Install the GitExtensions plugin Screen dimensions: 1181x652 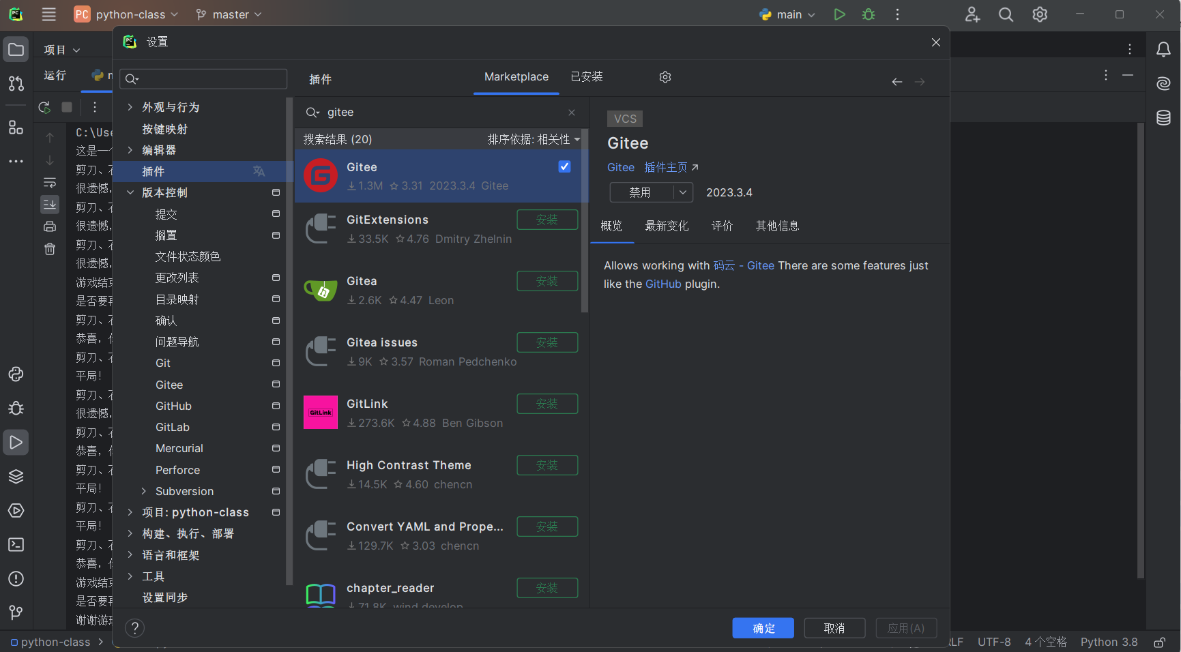tap(547, 220)
